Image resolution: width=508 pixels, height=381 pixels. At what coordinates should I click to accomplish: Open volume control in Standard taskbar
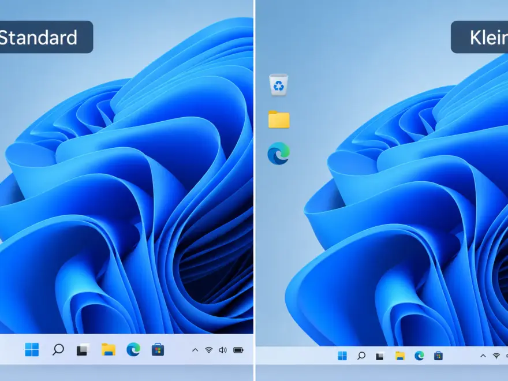(223, 350)
